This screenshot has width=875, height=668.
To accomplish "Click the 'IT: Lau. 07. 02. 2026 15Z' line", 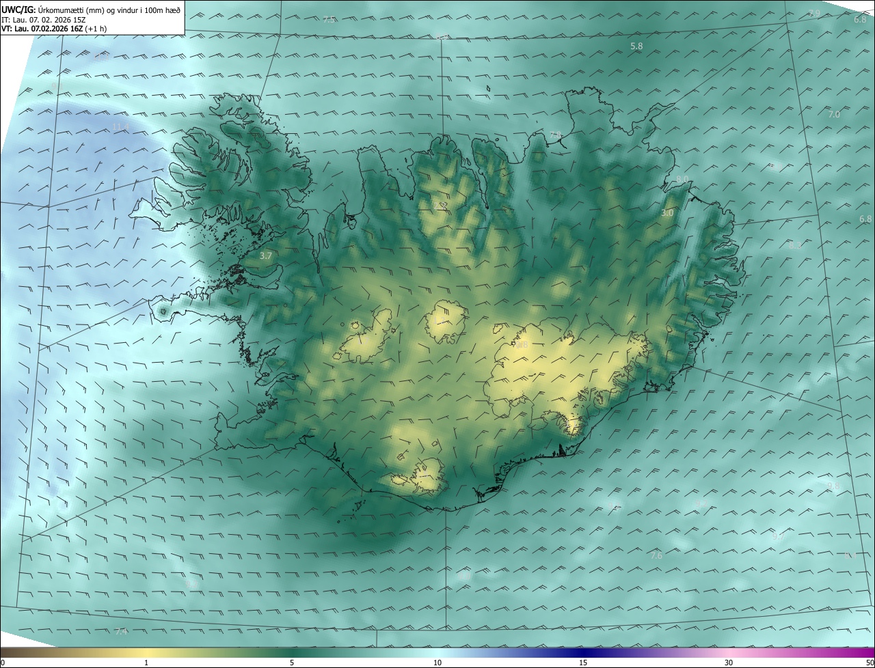I will (x=44, y=20).
